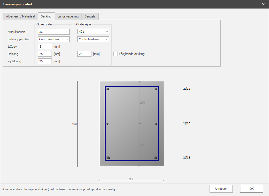This screenshot has height=196, width=269.
Task: Click the ΔCdev input field
Action: click(x=45, y=47)
